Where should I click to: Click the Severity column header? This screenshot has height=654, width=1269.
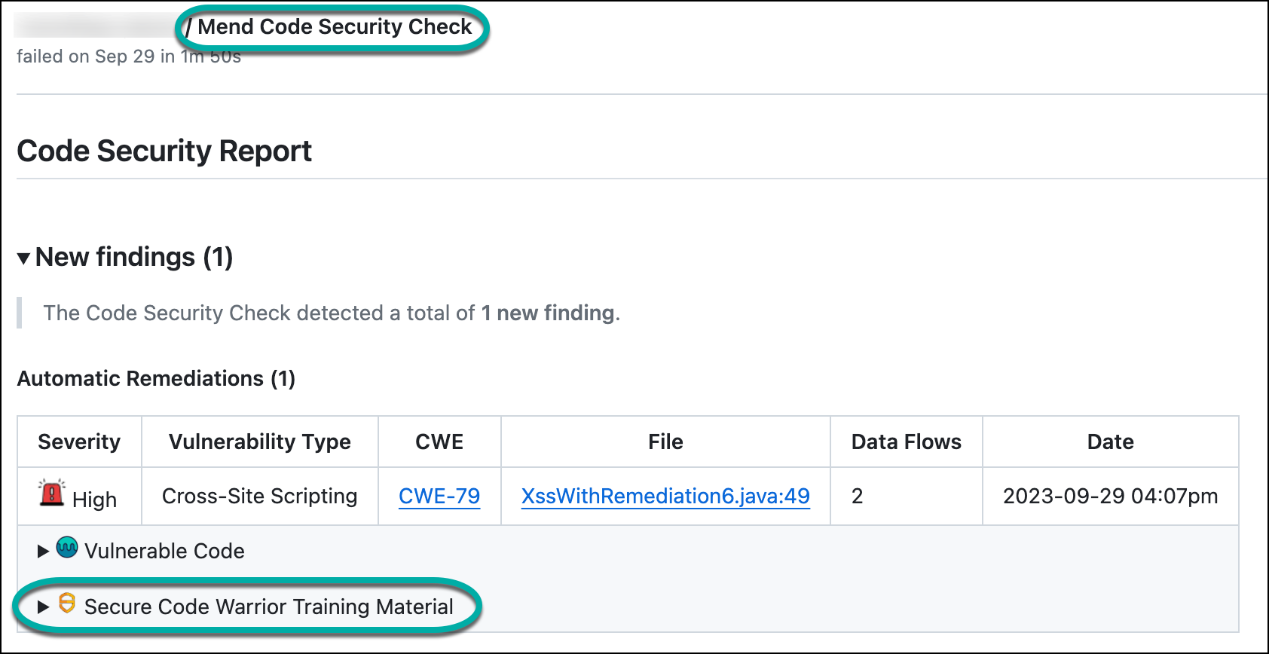point(79,442)
